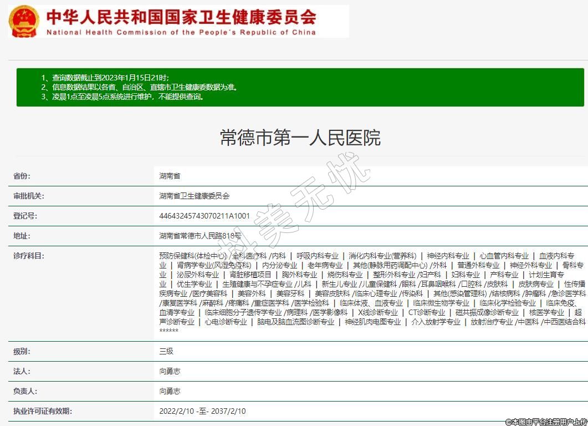Click 预防保健科(体检中心) in the department list
The image size is (588, 426).
192,256
